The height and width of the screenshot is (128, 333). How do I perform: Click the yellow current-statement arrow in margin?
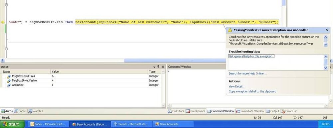tap(3, 22)
